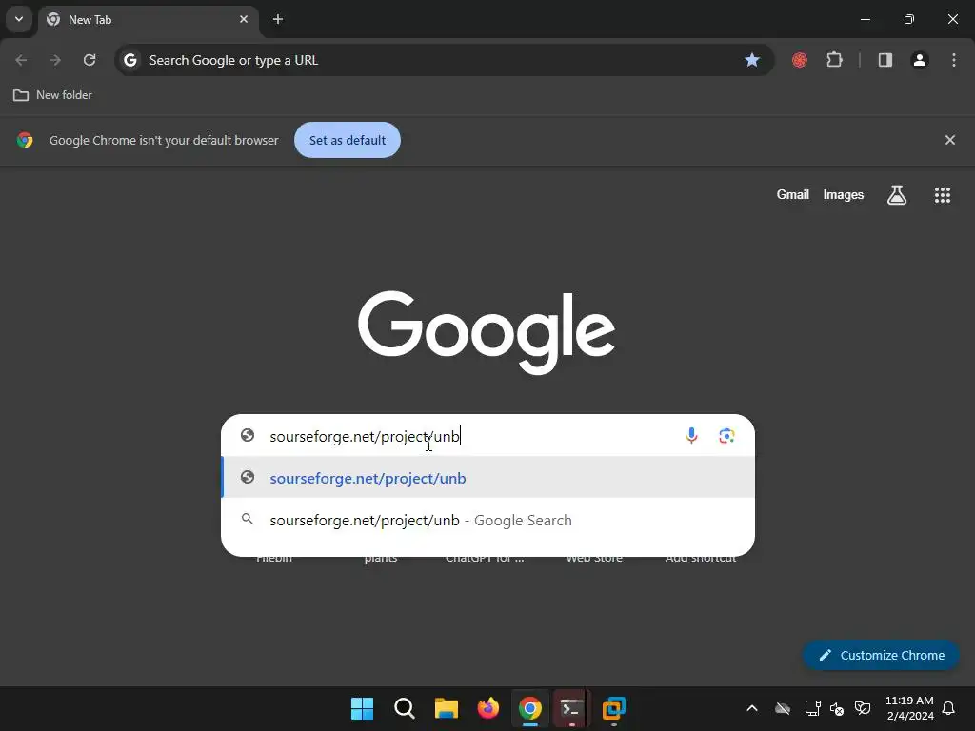Go back with the back arrow
Viewport: 975px width, 731px height.
click(x=21, y=60)
